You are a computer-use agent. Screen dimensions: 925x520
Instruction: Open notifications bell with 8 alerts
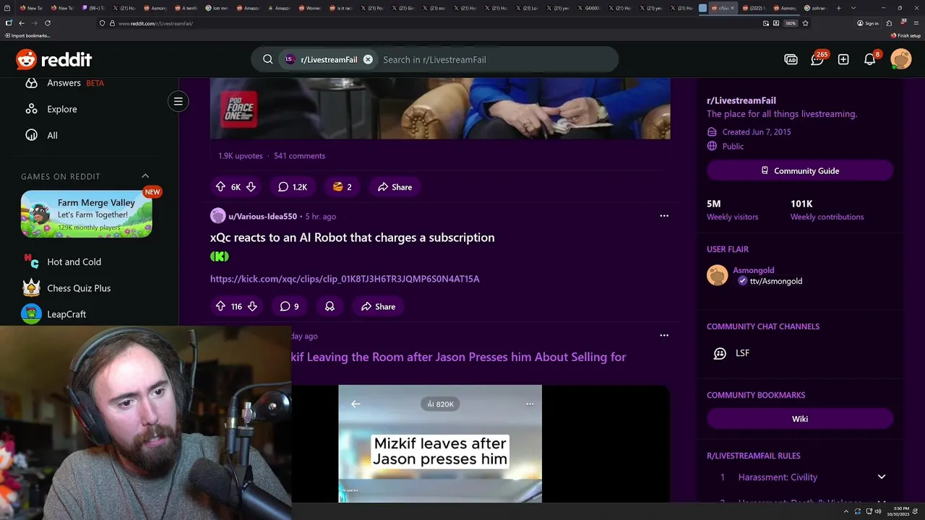(870, 59)
